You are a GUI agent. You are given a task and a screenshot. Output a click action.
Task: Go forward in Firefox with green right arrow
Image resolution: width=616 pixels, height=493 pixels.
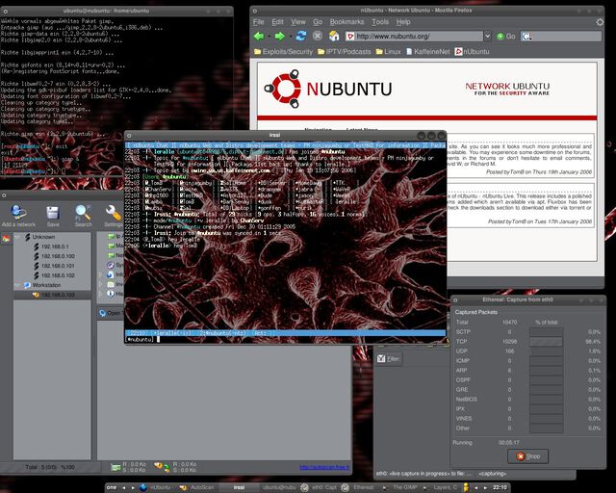point(280,37)
